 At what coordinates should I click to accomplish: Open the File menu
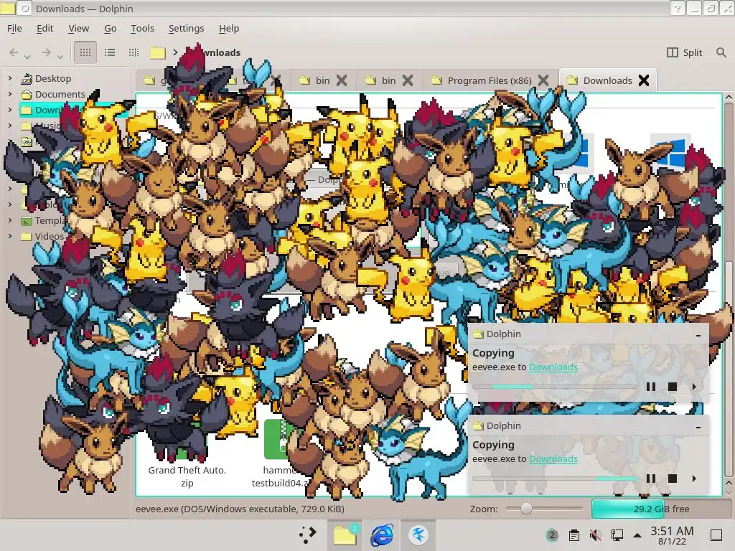(14, 28)
